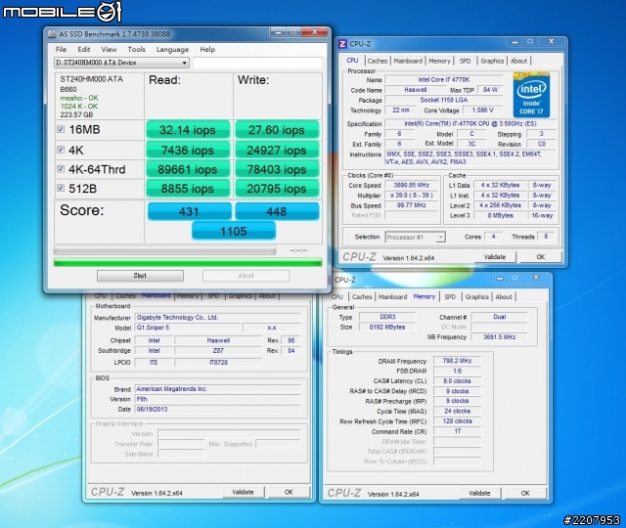Click Validate in the CPU tab window
This screenshot has width=626, height=528.
point(495,257)
